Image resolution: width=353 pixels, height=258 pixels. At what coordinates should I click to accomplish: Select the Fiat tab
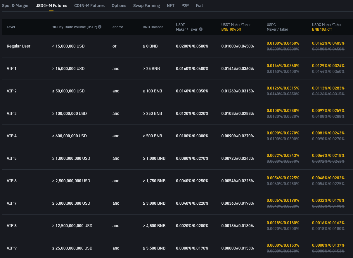tap(199, 6)
